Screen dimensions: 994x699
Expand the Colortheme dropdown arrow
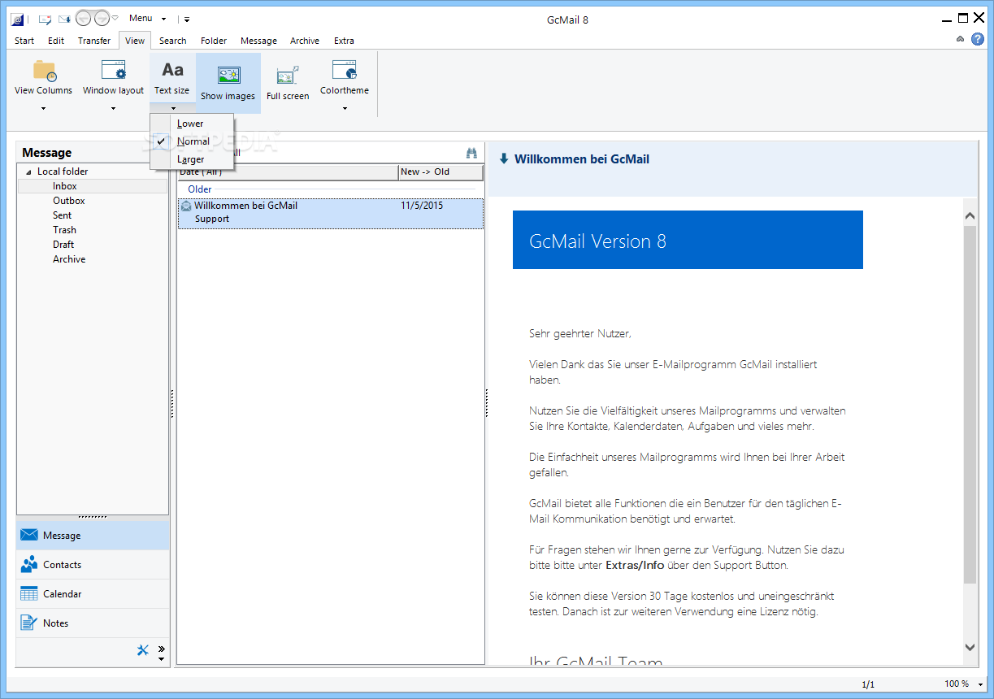[x=345, y=108]
